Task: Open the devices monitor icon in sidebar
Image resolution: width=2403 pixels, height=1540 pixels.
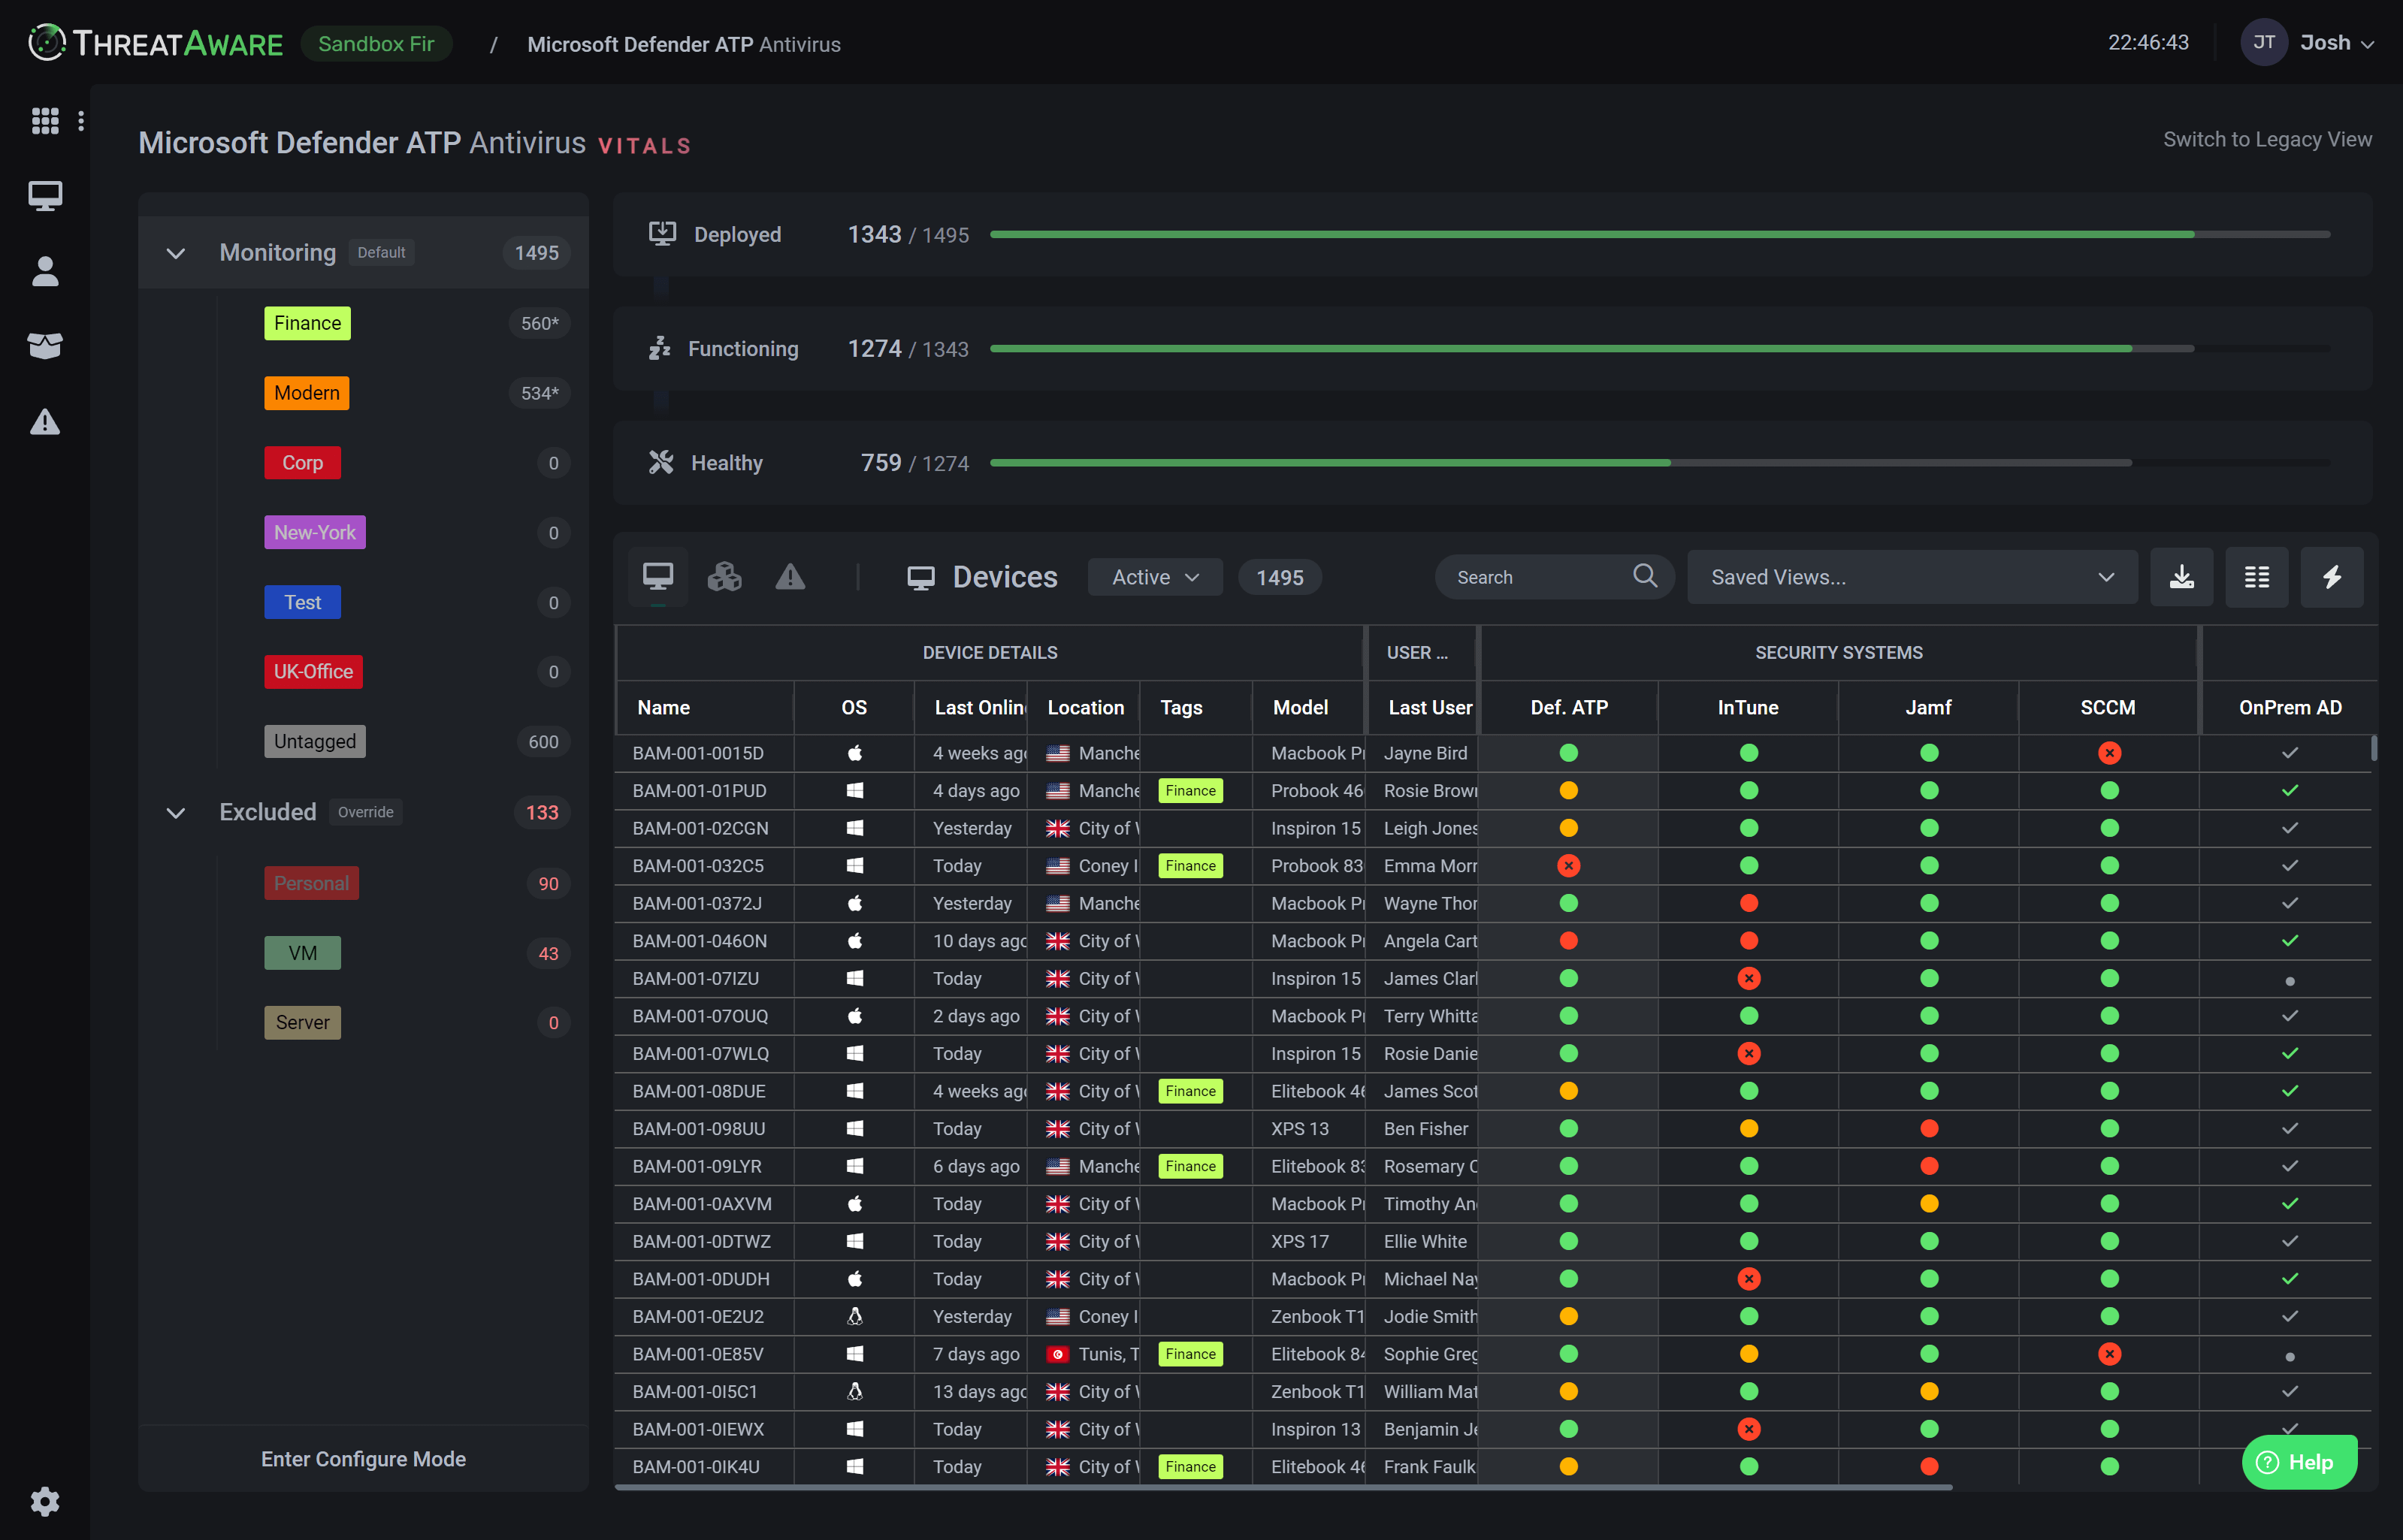Action: click(x=45, y=196)
